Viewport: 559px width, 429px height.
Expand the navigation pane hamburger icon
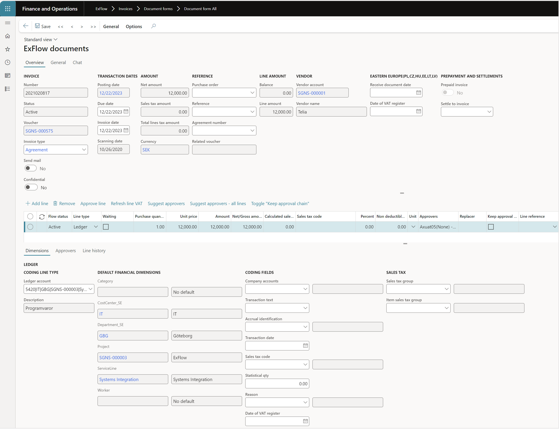tap(8, 23)
